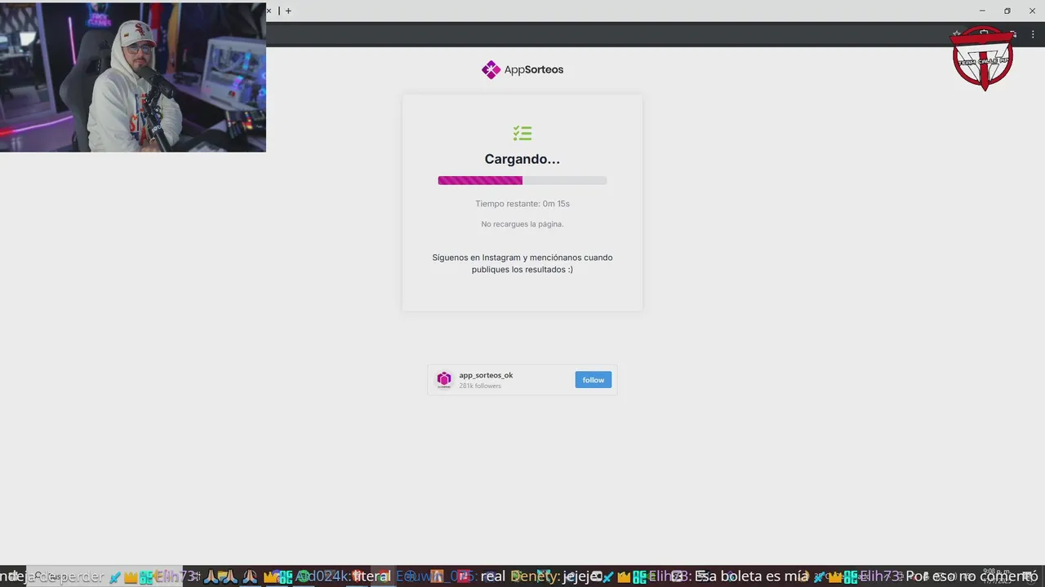Click the loading progress bar
Screen dimensions: 1045x587
(522, 180)
